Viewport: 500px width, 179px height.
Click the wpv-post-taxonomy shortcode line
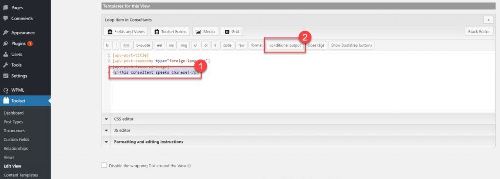[x=161, y=60]
